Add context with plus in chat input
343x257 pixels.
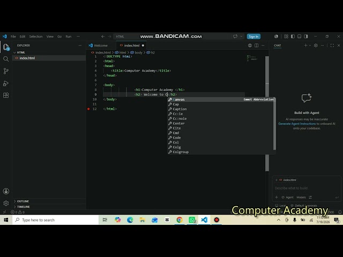(x=277, y=198)
